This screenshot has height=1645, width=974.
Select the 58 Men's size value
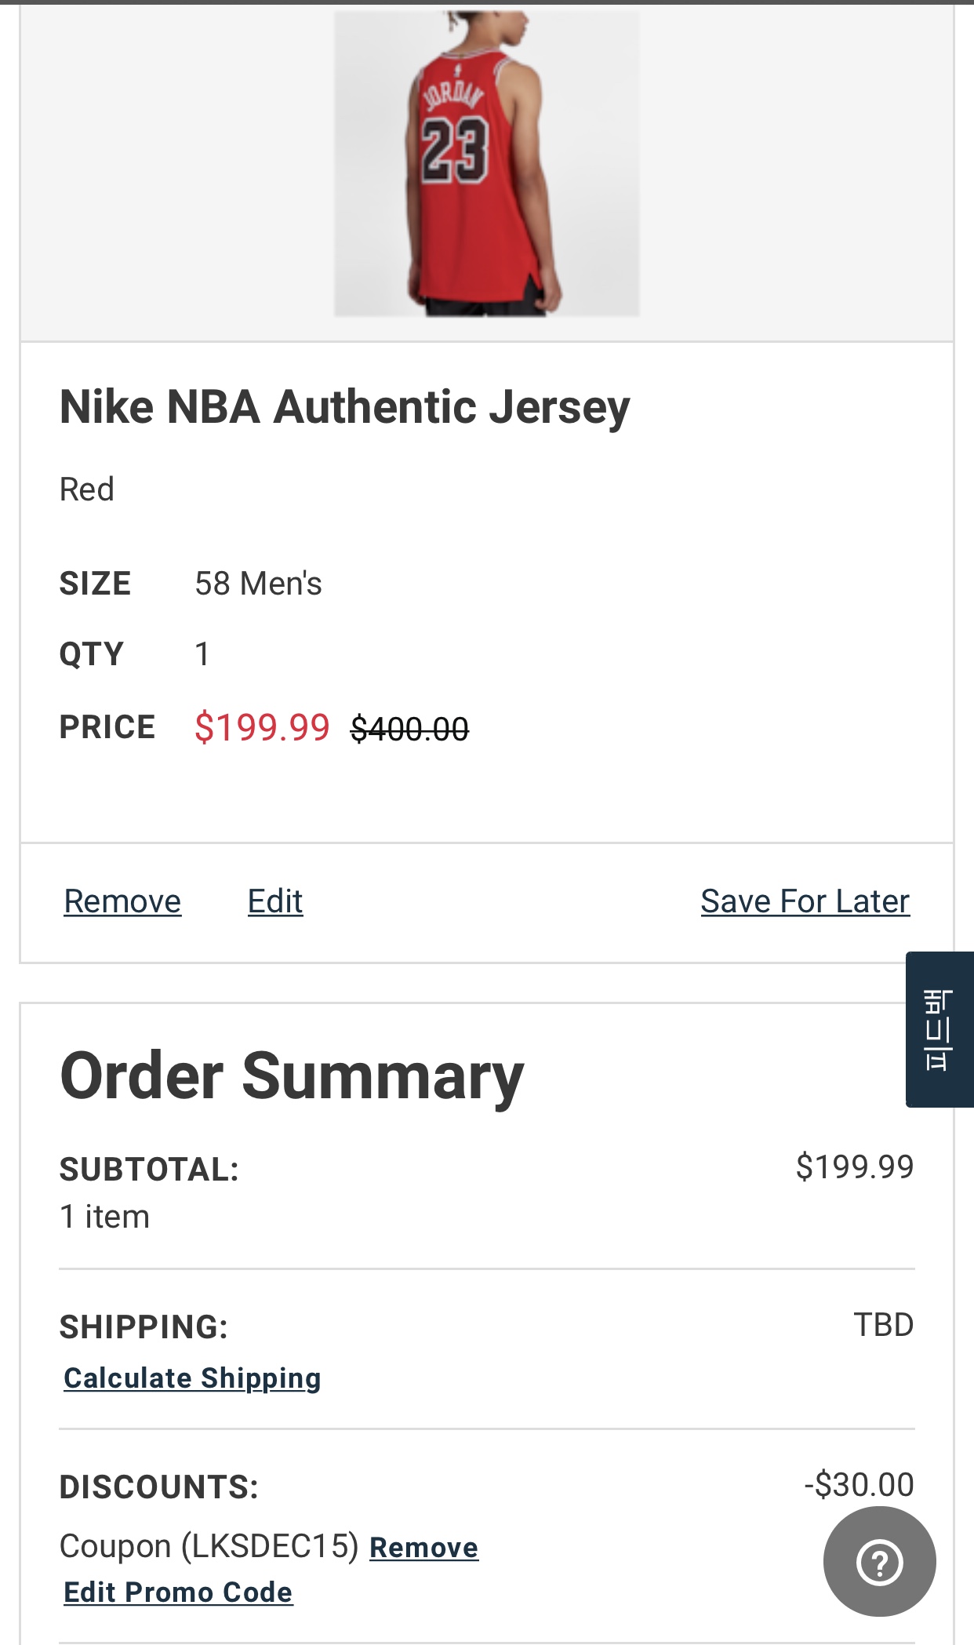tap(258, 584)
